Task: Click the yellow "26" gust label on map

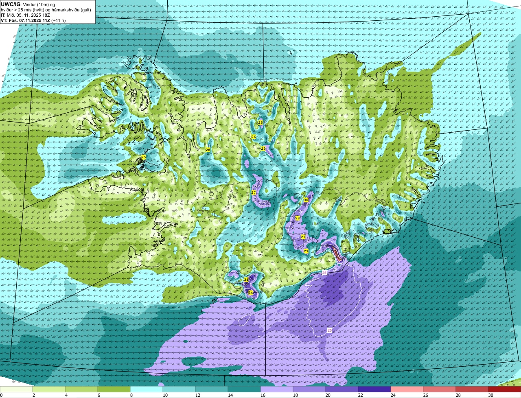Action: [253, 137]
